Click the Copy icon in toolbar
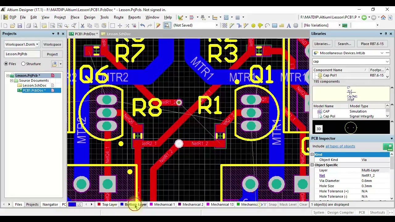 (90, 26)
